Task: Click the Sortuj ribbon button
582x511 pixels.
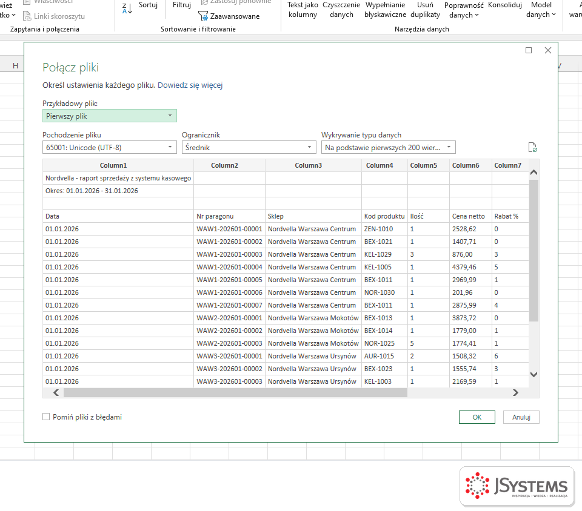Action: [x=148, y=5]
